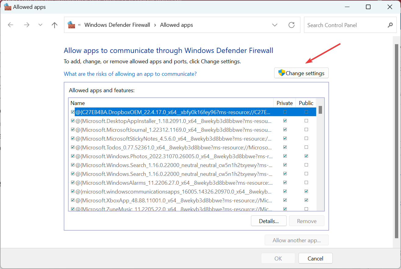The width and height of the screenshot is (401, 269).
Task: Uncheck the MicrosoftJournal enabled checkbox
Action: point(73,130)
